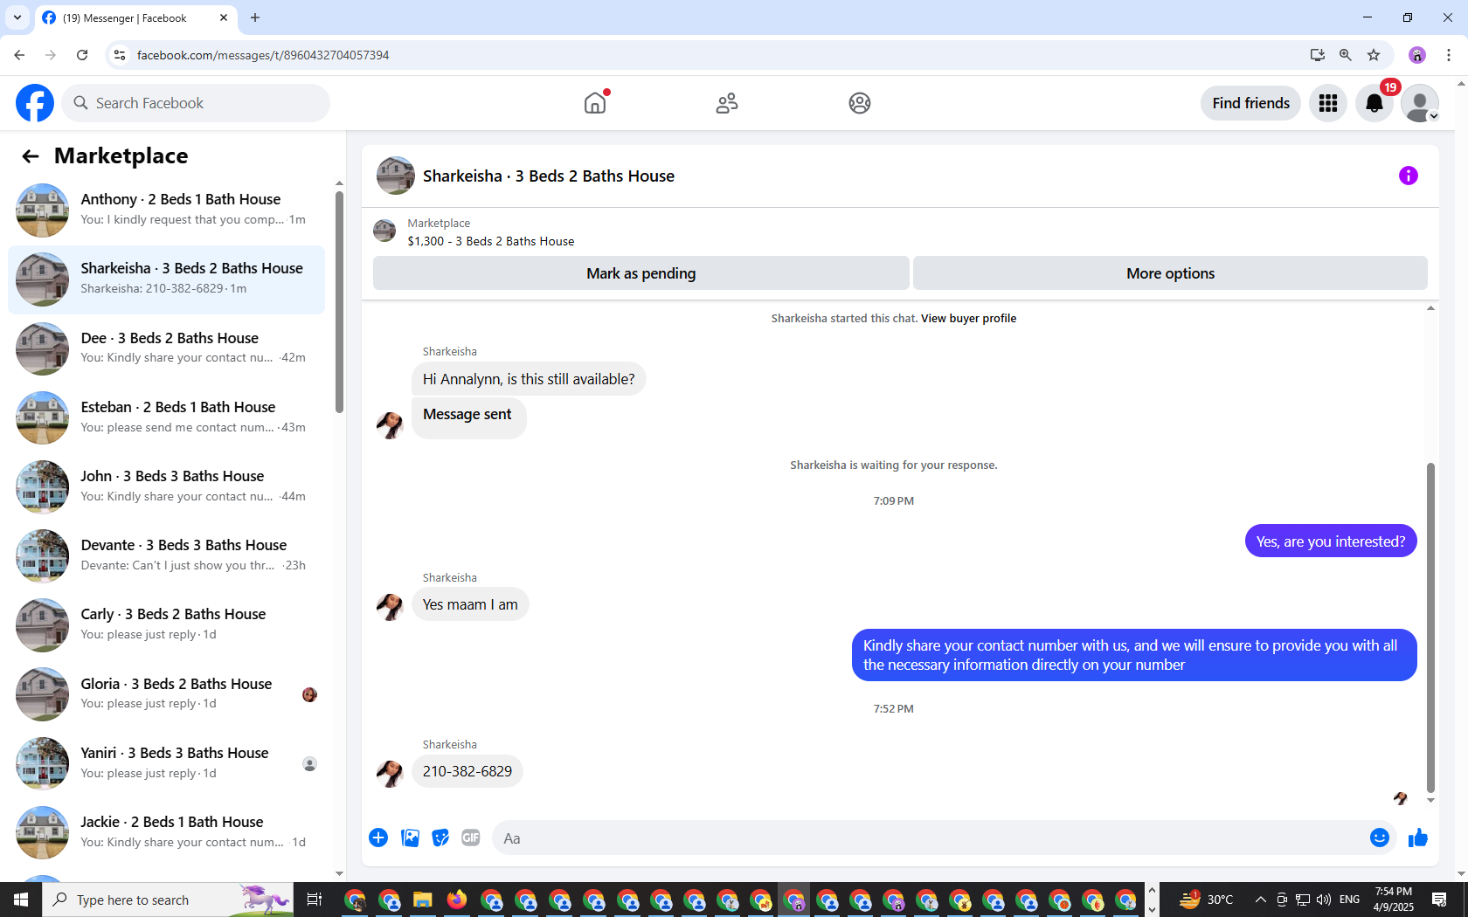Click Find friends button
1468x917 pixels.
click(x=1250, y=103)
